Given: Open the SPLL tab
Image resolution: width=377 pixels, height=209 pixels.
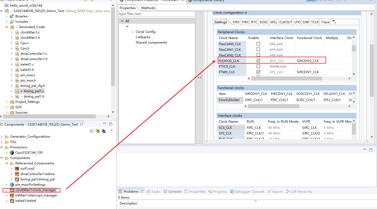Looking at the screenshot, I should click(x=273, y=22).
